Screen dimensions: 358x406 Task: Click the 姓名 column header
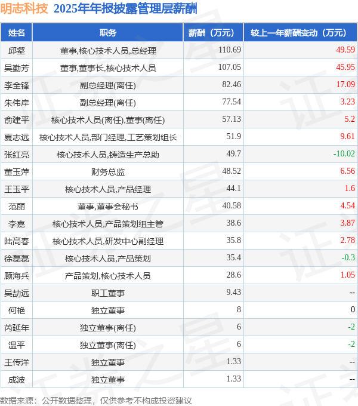click(16, 33)
